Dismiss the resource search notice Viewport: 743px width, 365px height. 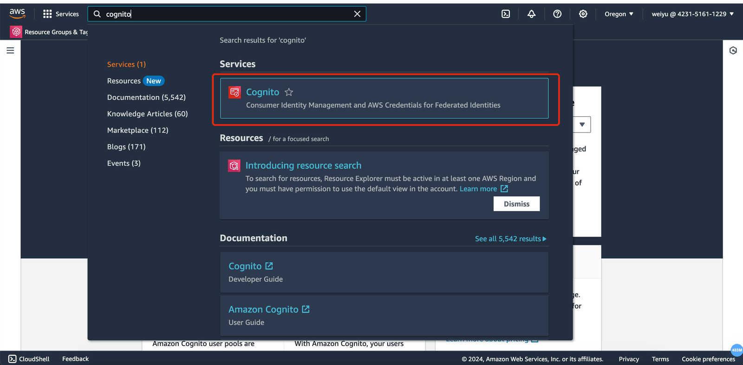point(516,204)
